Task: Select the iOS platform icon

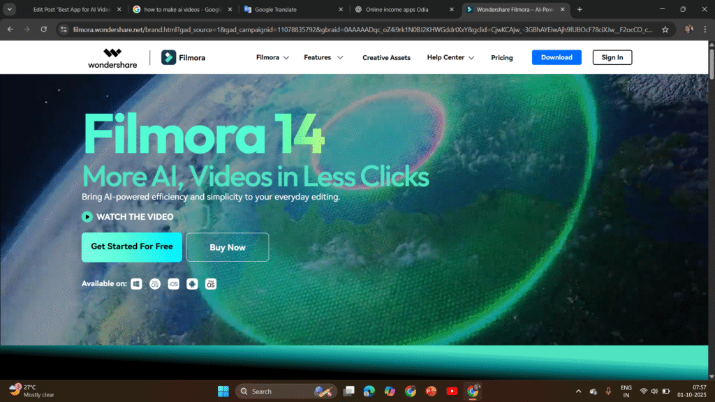Action: point(174,284)
